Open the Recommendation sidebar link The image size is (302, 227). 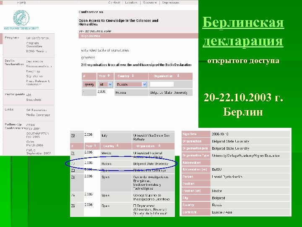39,66
